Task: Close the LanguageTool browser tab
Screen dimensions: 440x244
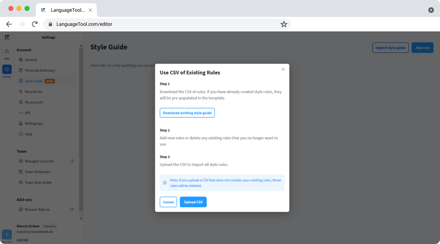Action: (x=90, y=10)
